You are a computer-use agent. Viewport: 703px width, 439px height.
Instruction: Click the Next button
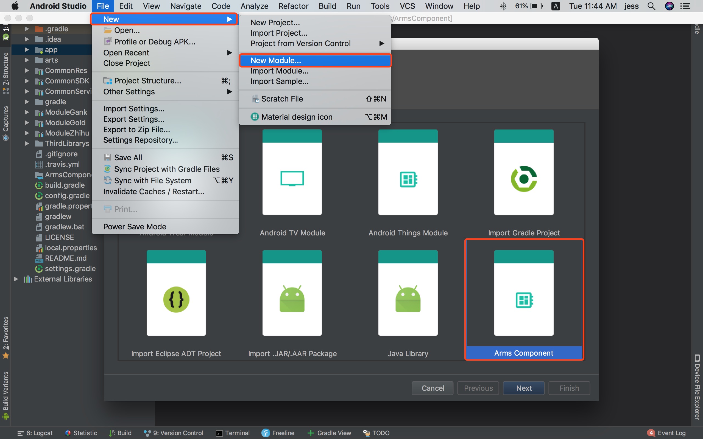(x=523, y=388)
